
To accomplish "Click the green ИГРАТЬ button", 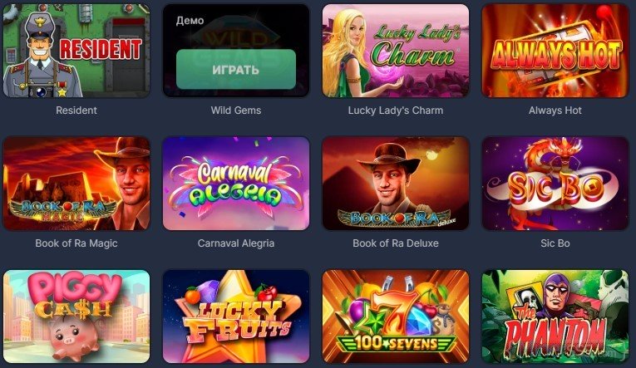I will (236, 69).
